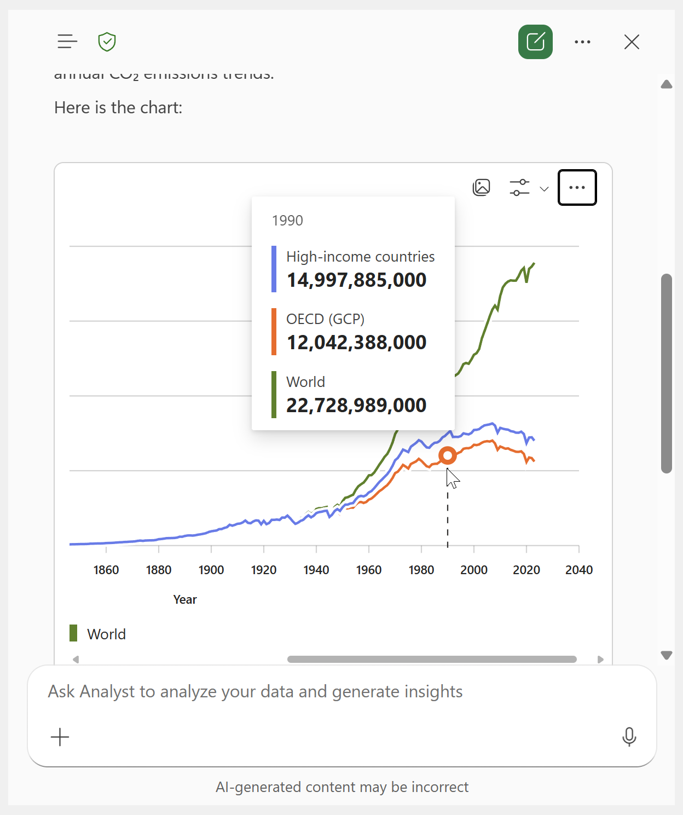The height and width of the screenshot is (815, 683).
Task: Click the plus attach button
Action: pos(60,737)
